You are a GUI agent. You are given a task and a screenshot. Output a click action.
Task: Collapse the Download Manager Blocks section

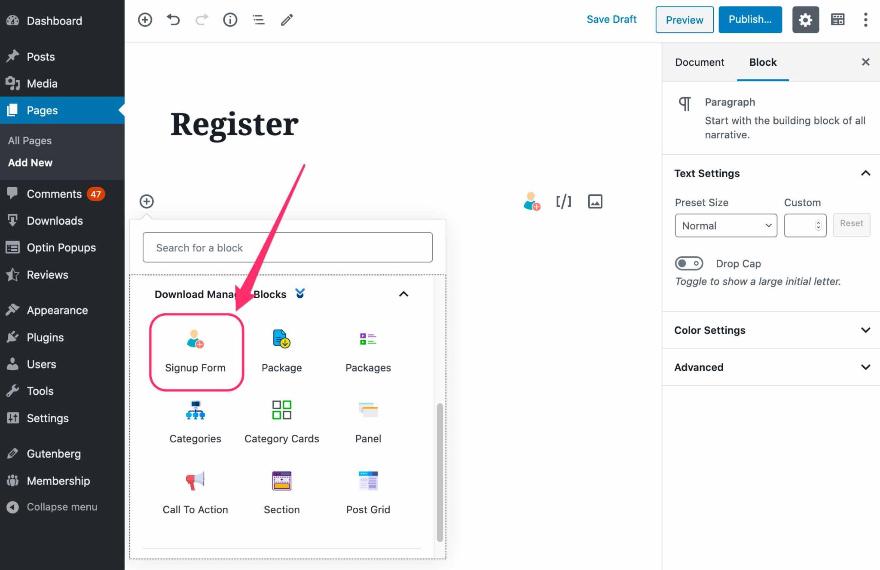click(403, 295)
